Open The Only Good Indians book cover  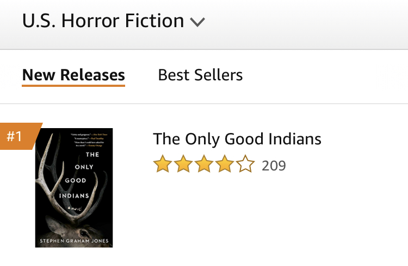point(74,188)
